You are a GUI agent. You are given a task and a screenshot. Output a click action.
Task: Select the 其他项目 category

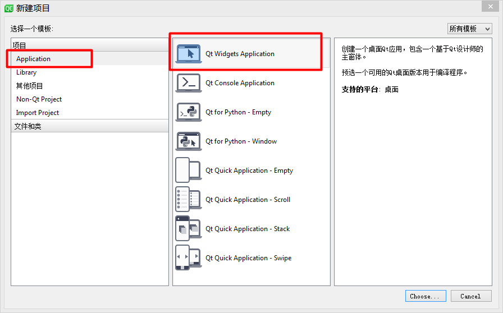pyautogui.click(x=89, y=86)
